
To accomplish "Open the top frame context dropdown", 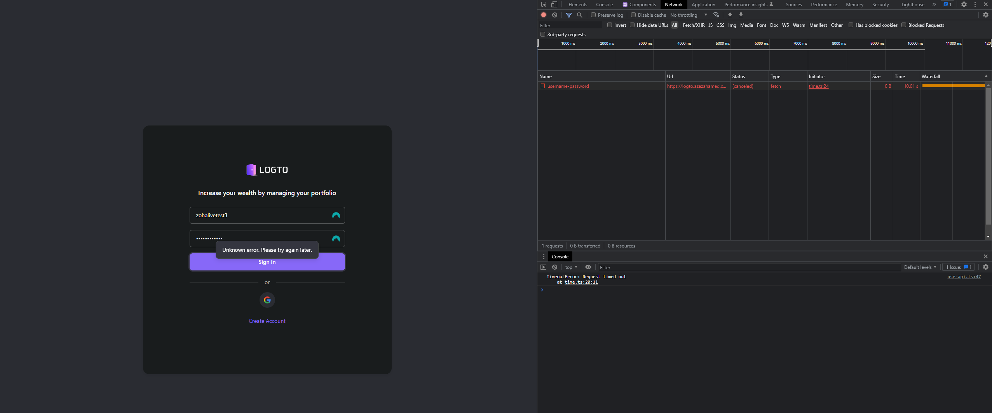I will pos(570,267).
